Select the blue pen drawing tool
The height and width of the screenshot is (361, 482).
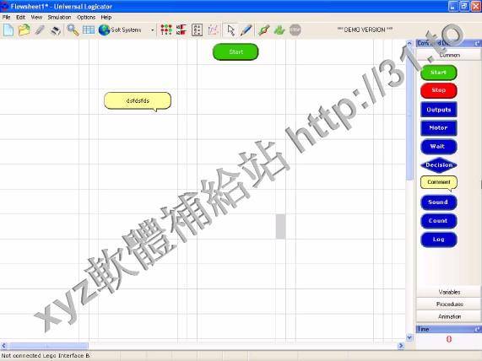click(x=246, y=30)
